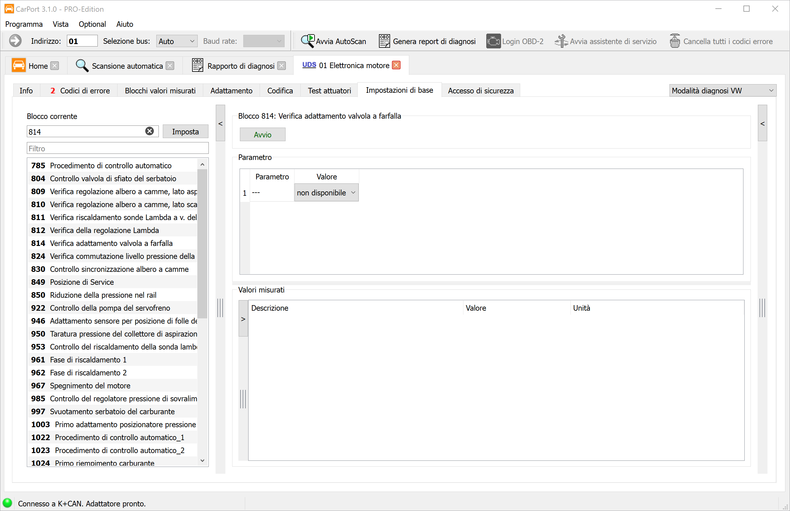Click the Imposta button

click(x=185, y=132)
